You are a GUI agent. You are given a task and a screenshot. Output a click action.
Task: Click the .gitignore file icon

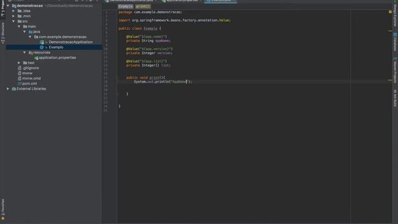(19, 68)
